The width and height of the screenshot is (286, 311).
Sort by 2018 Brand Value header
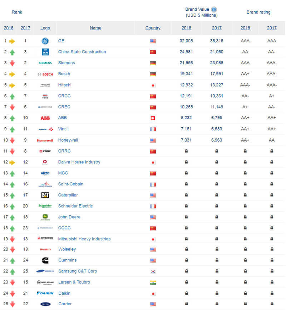pos(186,28)
